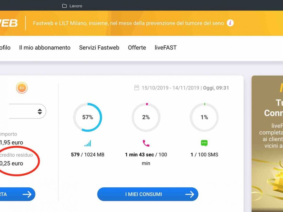283x212 pixels.
Task: Open the dropdown selector with up/down arrows
Action: [28, 111]
